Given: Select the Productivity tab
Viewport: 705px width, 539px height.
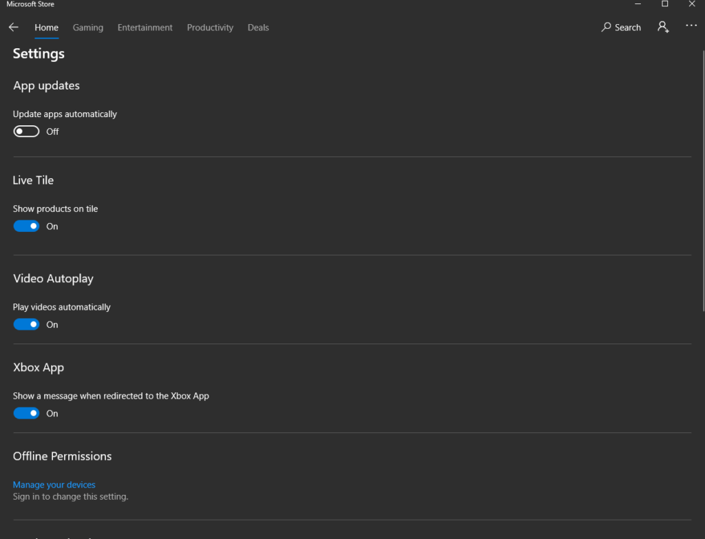Looking at the screenshot, I should click(210, 28).
